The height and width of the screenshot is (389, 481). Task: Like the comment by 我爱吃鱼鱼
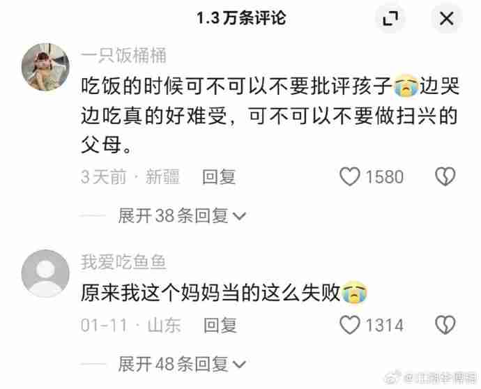click(x=350, y=325)
